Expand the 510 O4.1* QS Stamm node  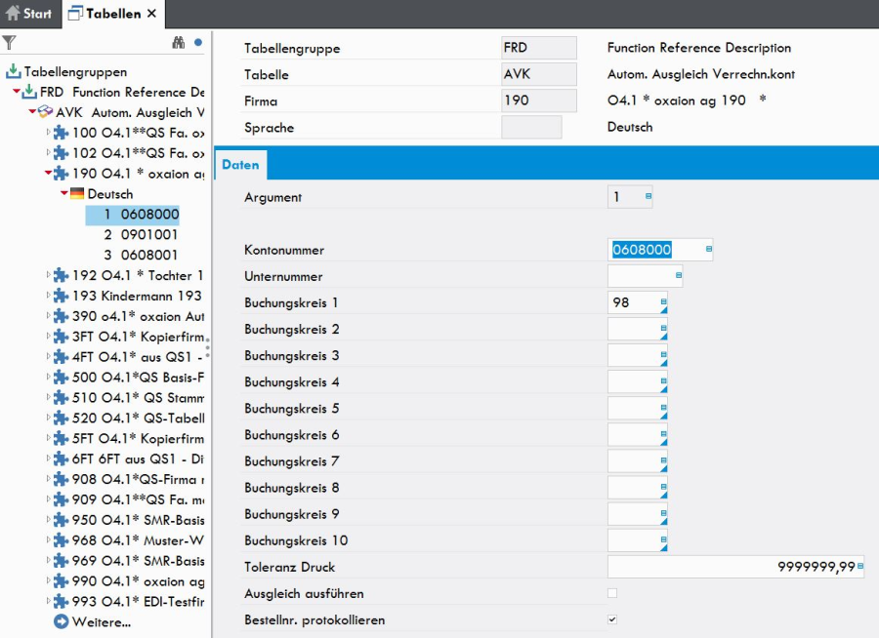48,398
